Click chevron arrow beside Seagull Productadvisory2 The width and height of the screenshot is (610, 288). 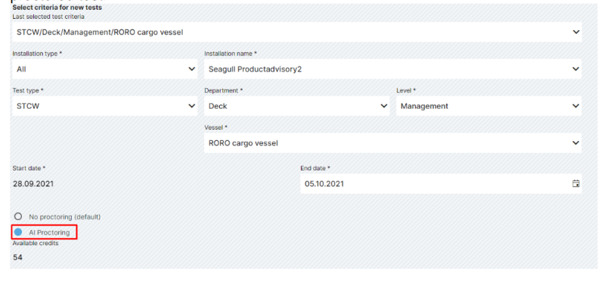(576, 69)
